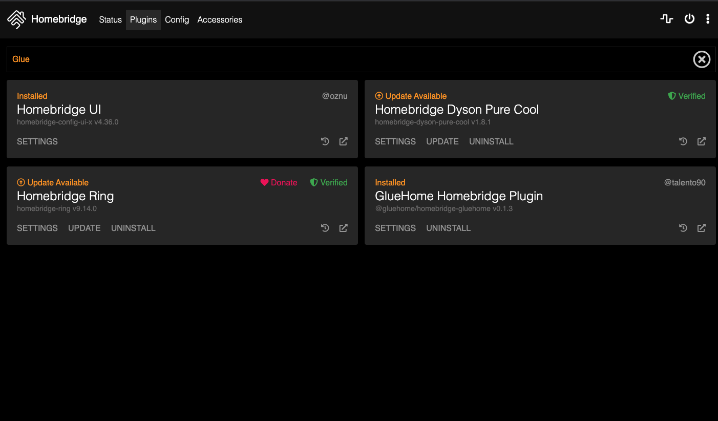The image size is (718, 421).
Task: Uninstall the GlueHome Homebridge Plugin
Action: pyautogui.click(x=449, y=228)
